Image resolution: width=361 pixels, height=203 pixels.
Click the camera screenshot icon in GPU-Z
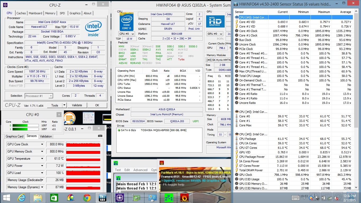[x=100, y=136]
